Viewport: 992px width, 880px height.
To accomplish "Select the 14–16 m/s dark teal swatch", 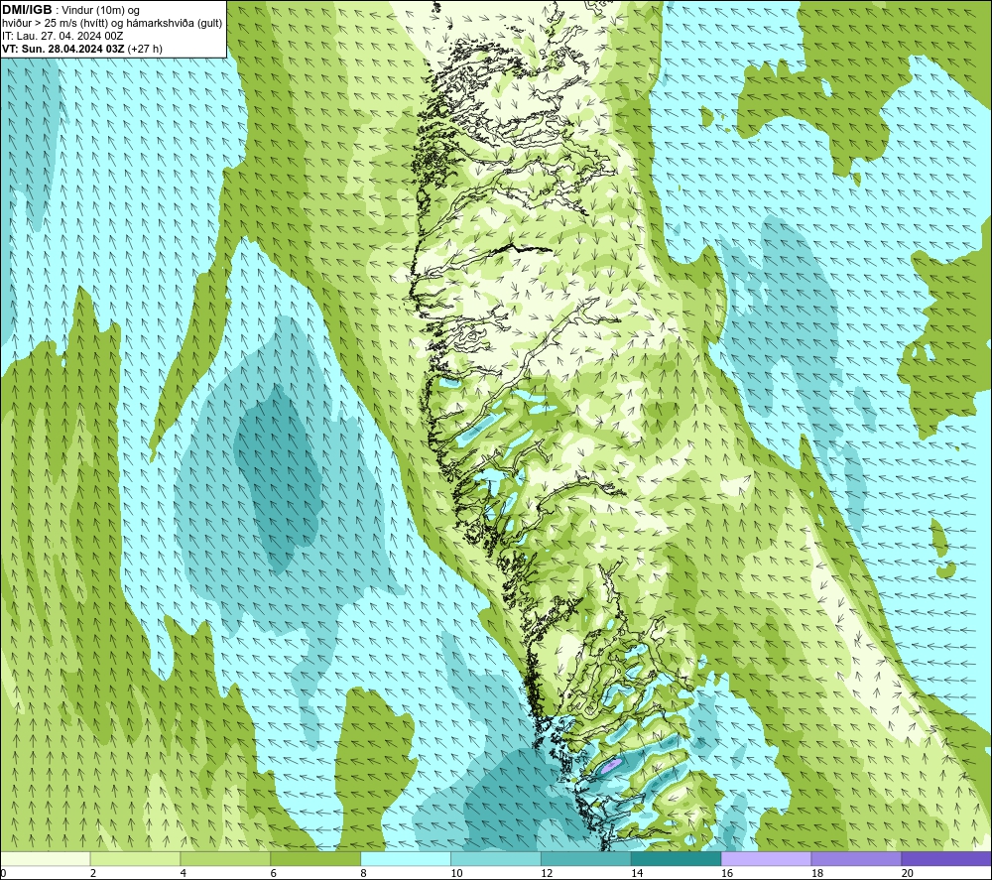I will click(676, 859).
